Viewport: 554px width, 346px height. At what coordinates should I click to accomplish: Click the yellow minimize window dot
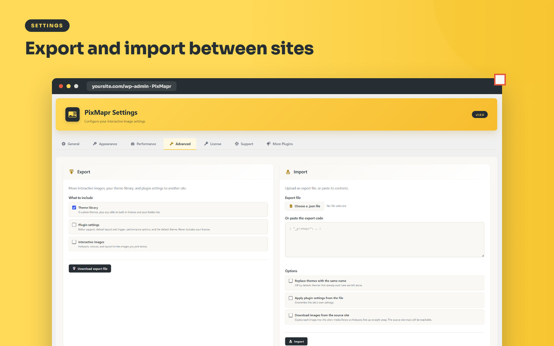click(x=68, y=86)
